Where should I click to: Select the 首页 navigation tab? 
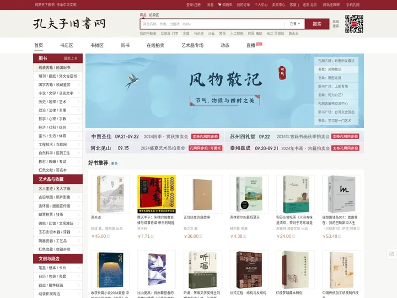(x=39, y=45)
